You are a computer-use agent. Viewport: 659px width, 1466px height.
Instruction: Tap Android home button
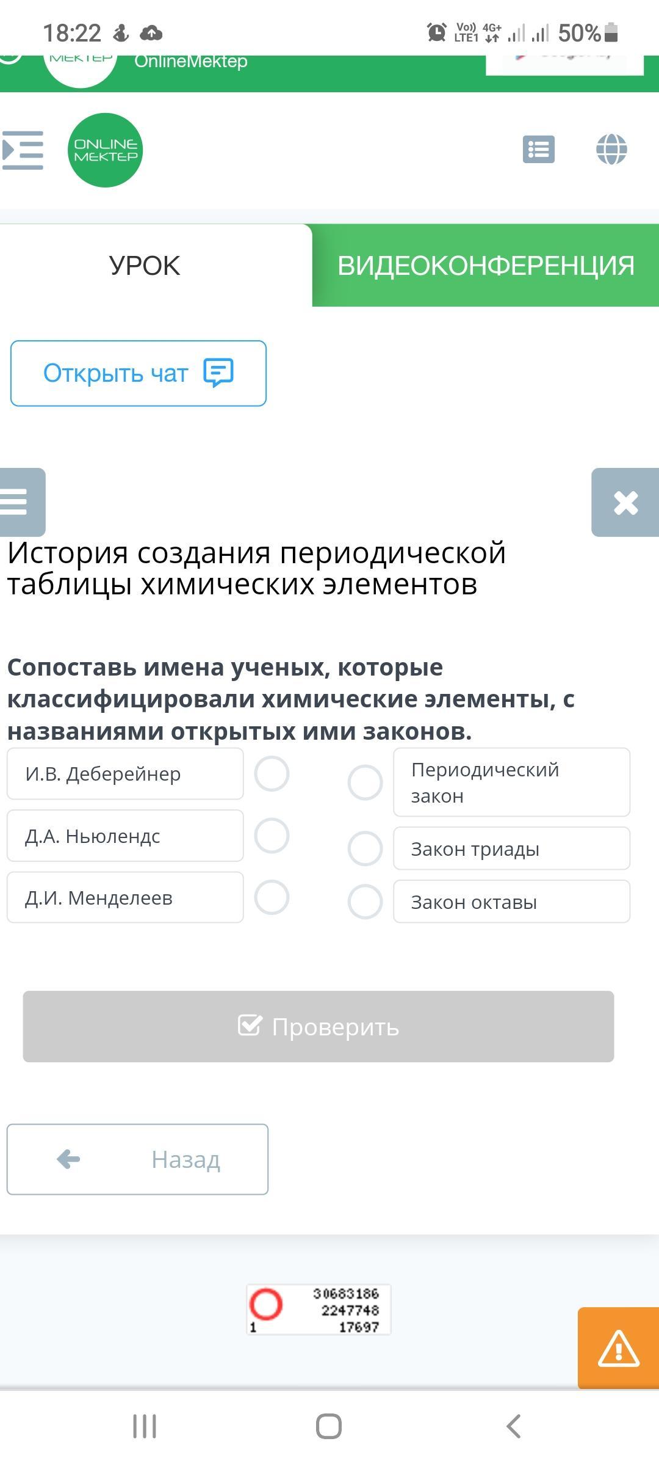click(x=329, y=1427)
